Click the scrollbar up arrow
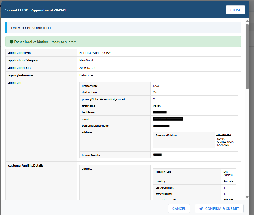 pyautogui.click(x=247, y=21)
